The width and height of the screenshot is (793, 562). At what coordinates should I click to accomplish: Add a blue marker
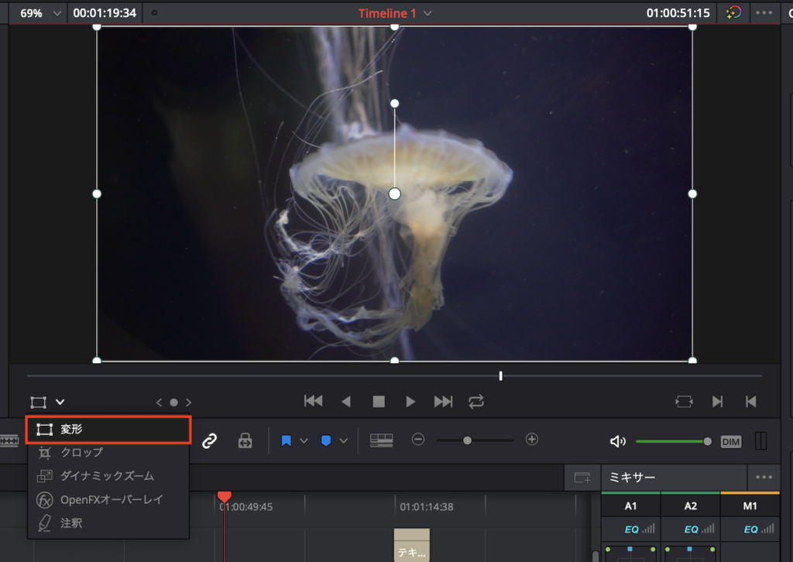tap(326, 440)
